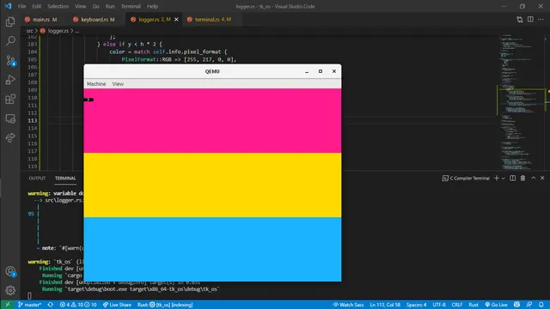Click the Copilot face icon in status bar
This screenshot has height=309, width=550.
coord(516,305)
